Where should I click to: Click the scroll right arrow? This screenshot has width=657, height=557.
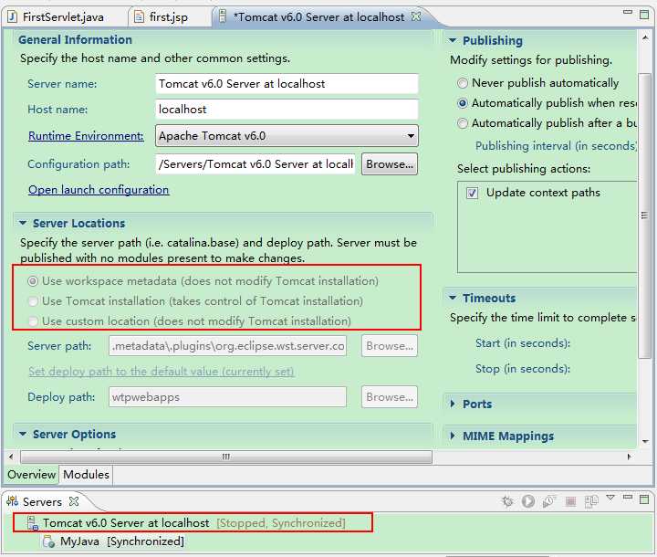pos(629,457)
